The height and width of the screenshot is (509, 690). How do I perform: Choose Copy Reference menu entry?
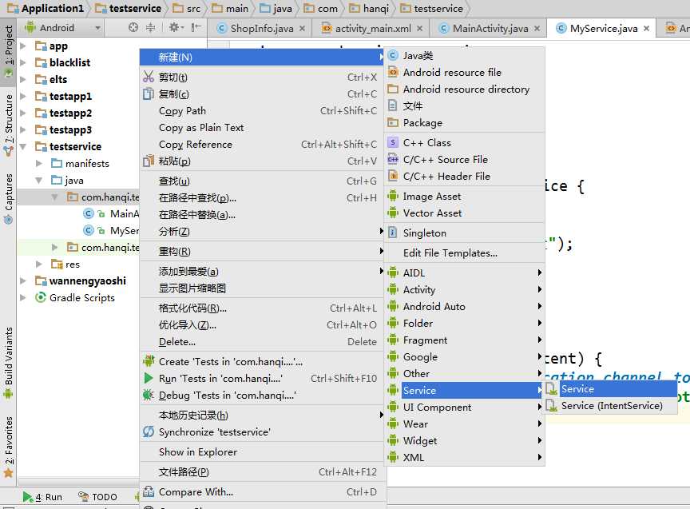coord(262,145)
